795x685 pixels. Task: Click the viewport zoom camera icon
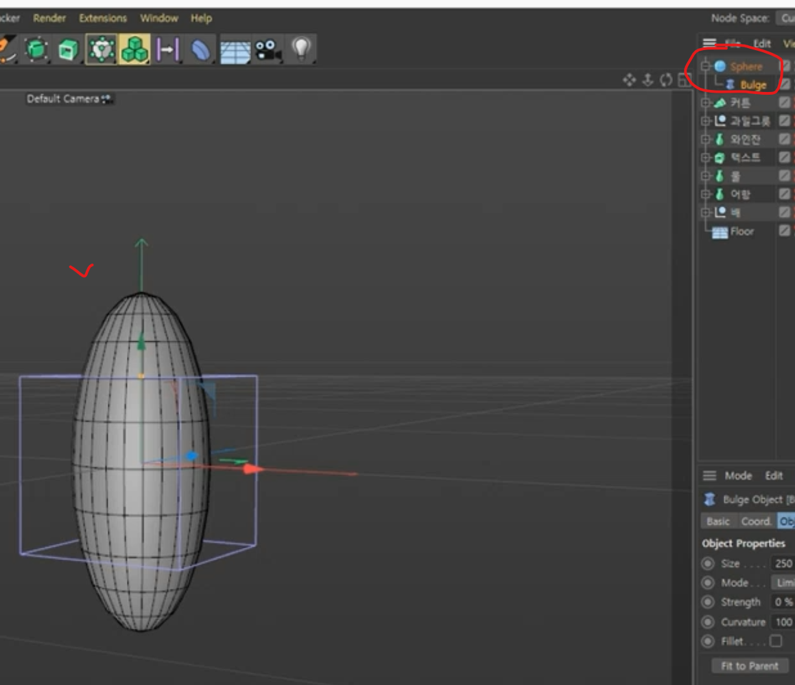[x=648, y=80]
